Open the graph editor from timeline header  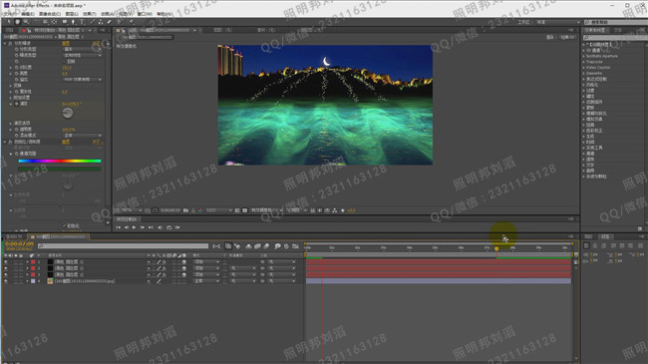[295, 246]
